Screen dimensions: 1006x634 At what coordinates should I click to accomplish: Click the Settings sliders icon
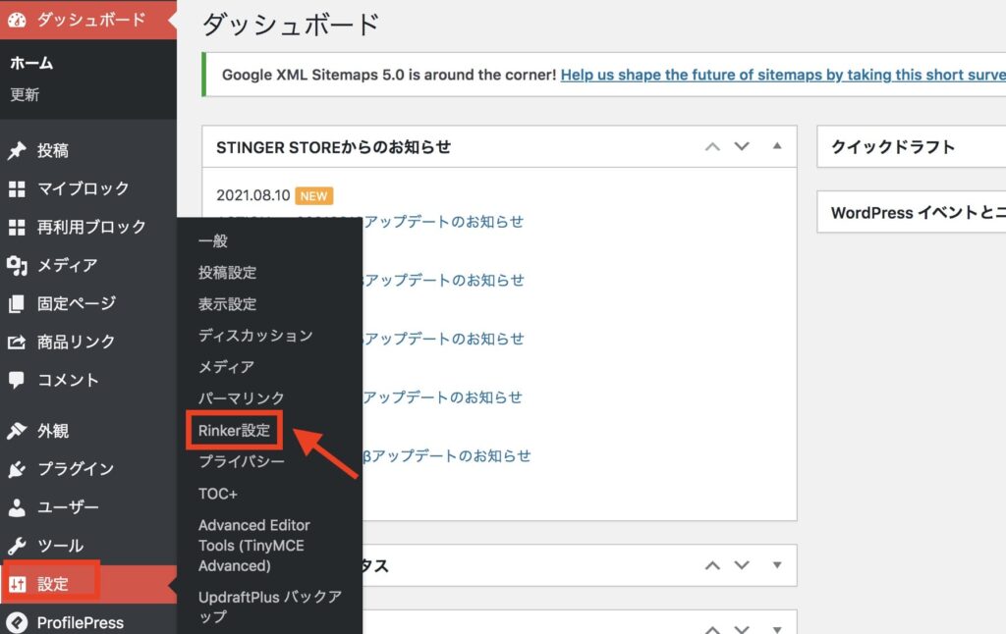tap(18, 584)
